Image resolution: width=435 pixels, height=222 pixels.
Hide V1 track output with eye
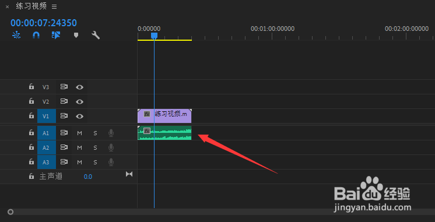tap(80, 116)
